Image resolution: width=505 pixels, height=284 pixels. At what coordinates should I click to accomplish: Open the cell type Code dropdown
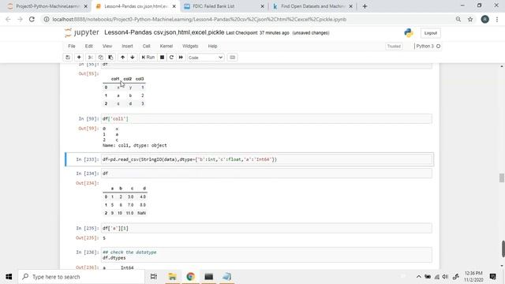(x=205, y=58)
